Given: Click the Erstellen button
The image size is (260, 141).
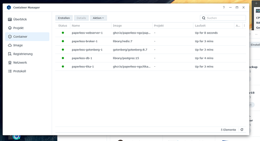Looking at the screenshot, I should 64,18.
